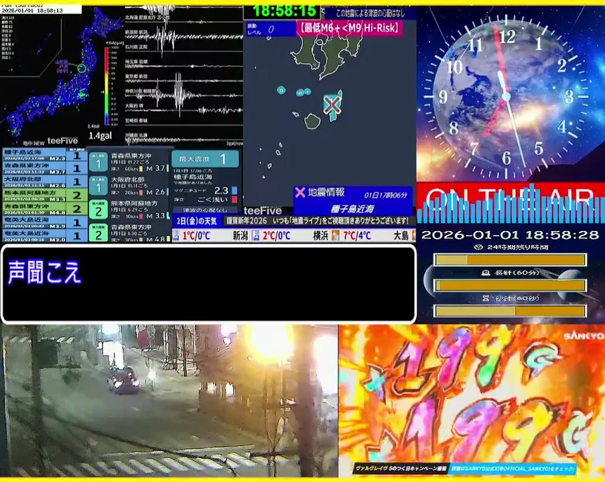This screenshot has height=482, width=605.
Task: Open the SANKYO pachinko video panel
Action: click(472, 400)
